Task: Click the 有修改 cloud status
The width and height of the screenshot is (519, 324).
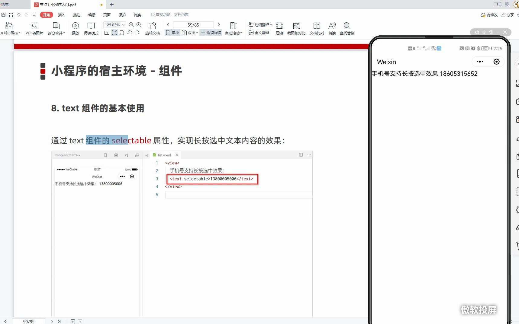Action: [489, 15]
